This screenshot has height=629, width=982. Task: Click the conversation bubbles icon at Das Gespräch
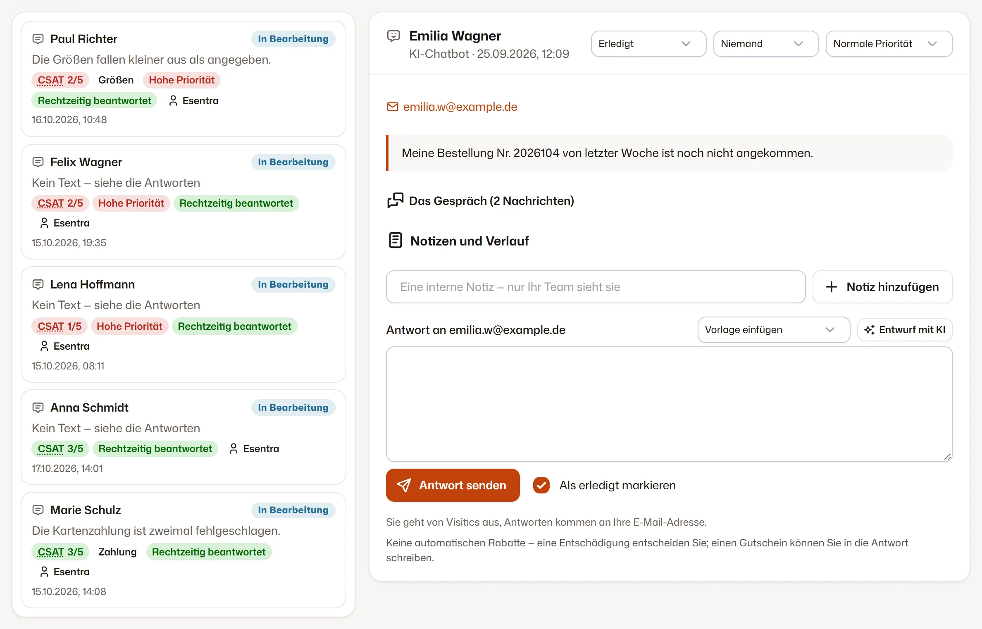[395, 200]
